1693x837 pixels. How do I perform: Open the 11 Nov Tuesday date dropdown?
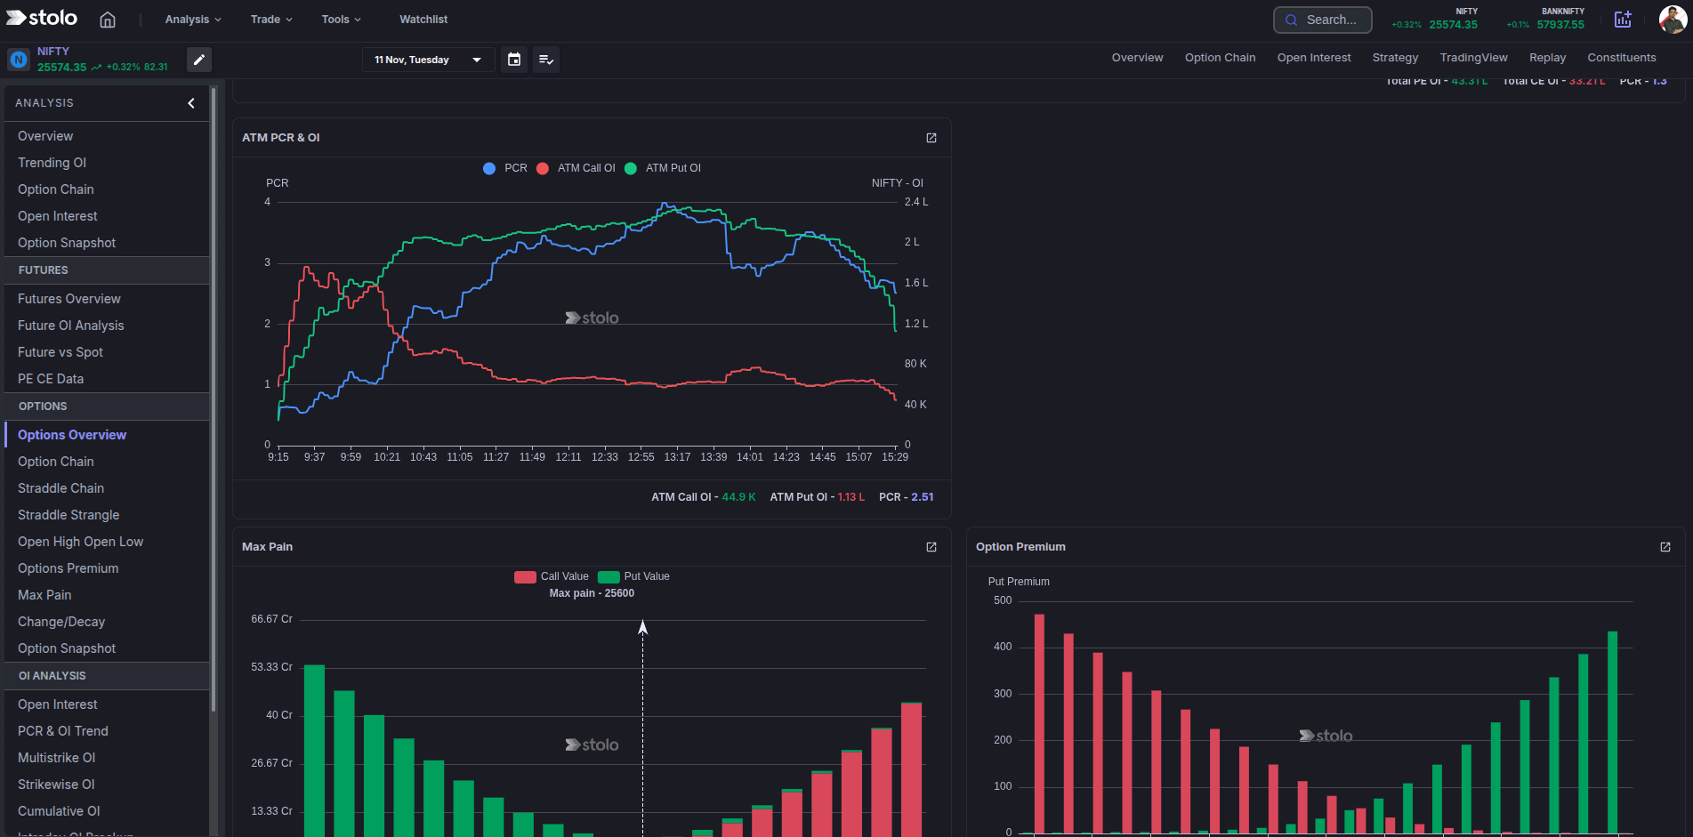click(x=428, y=60)
